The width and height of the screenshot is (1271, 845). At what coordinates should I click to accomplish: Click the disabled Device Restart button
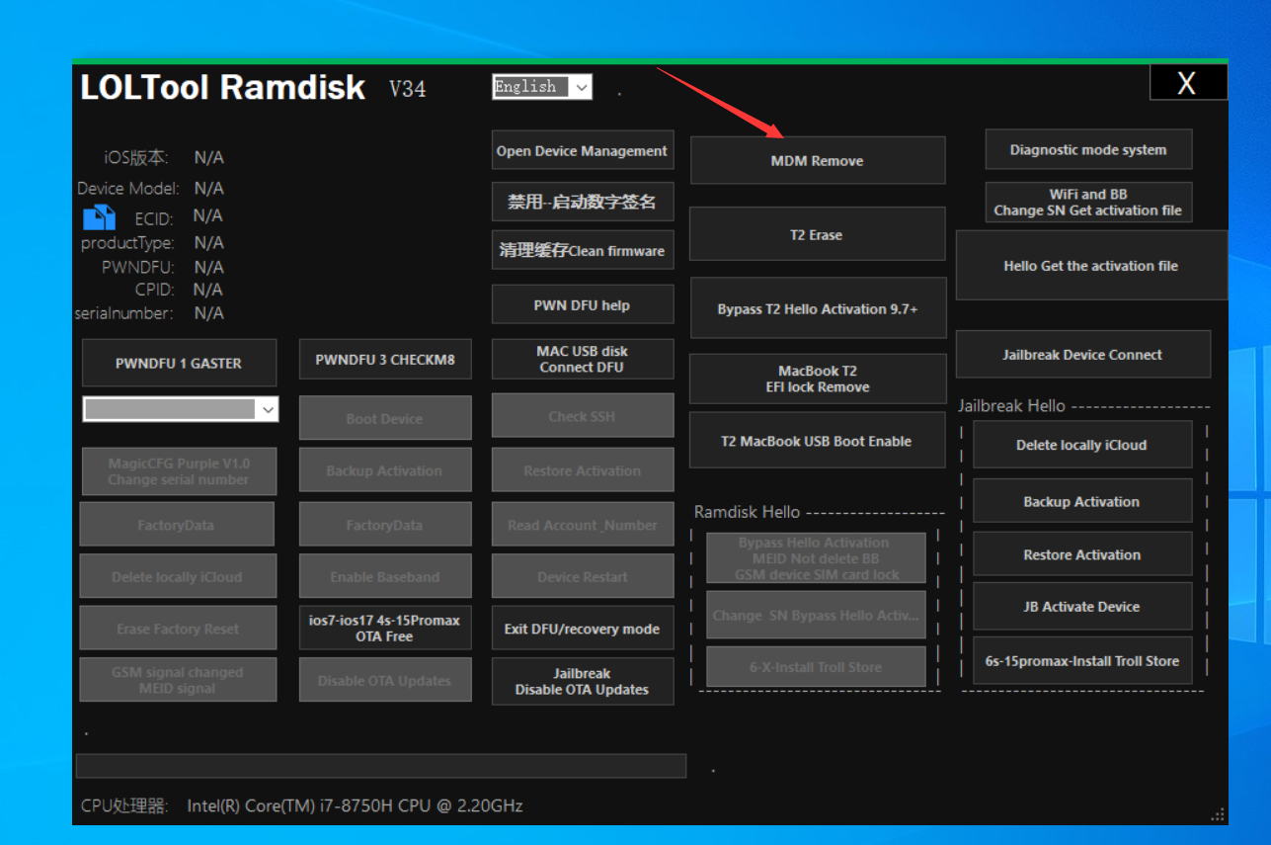583,576
